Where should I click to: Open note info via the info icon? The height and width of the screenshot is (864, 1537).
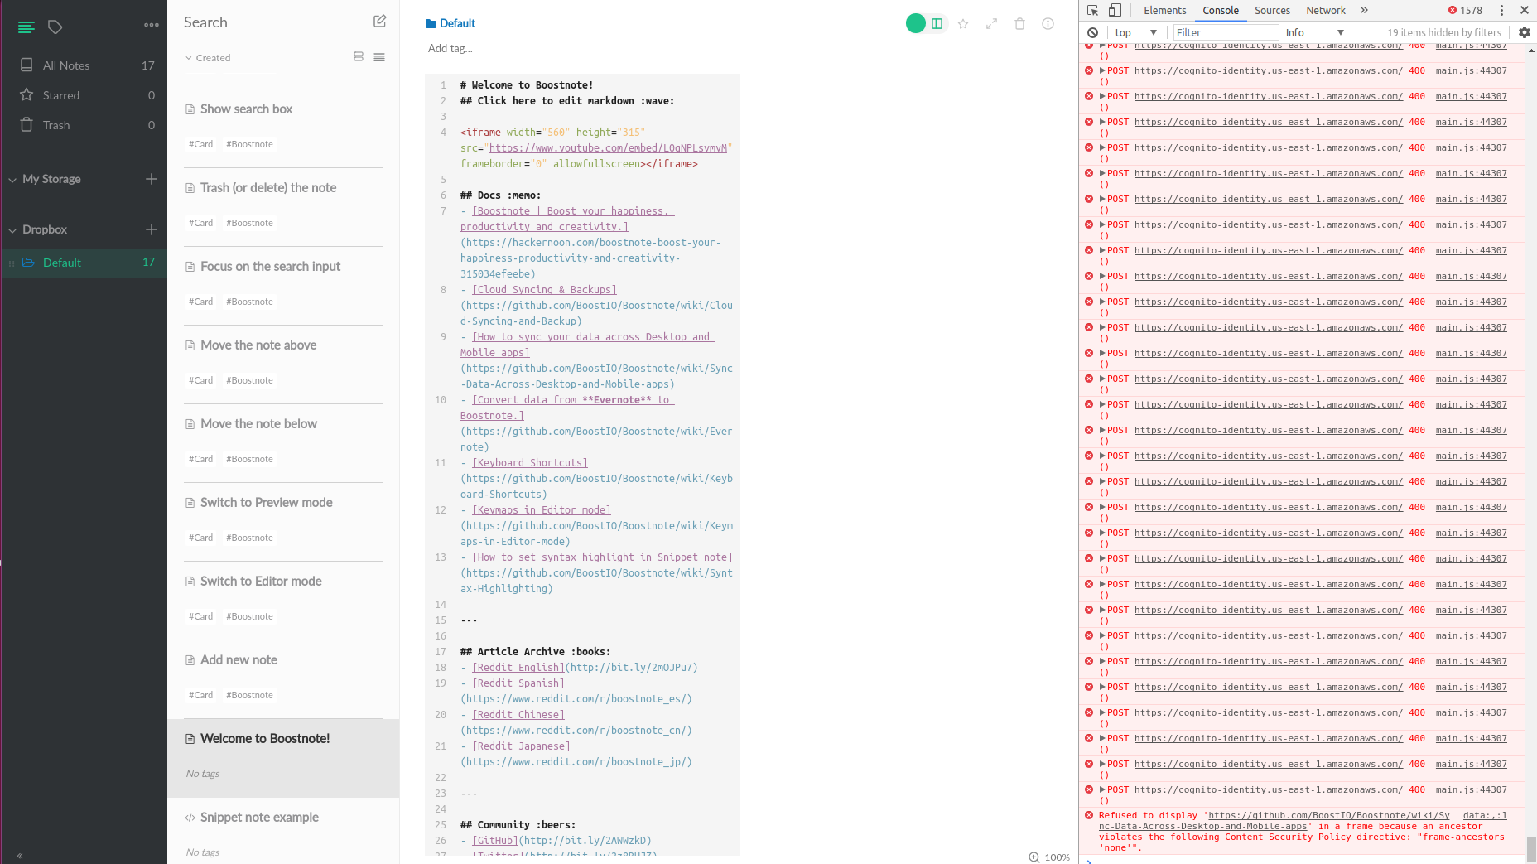tap(1048, 24)
